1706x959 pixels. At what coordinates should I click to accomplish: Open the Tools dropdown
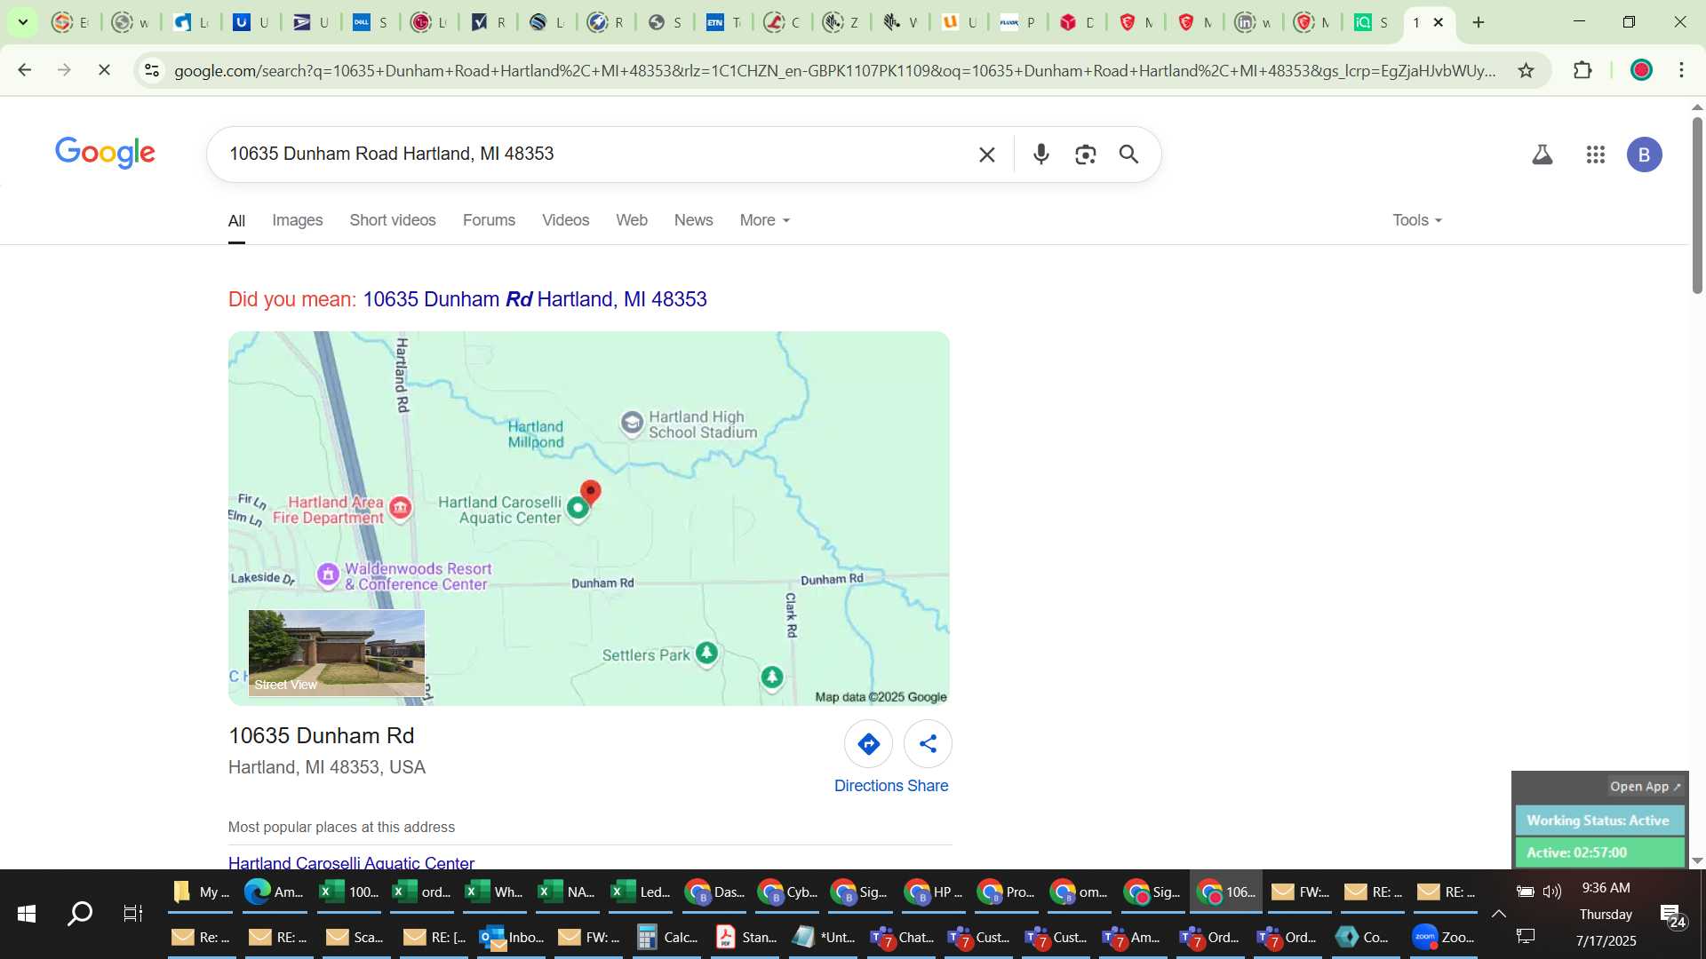click(x=1417, y=220)
